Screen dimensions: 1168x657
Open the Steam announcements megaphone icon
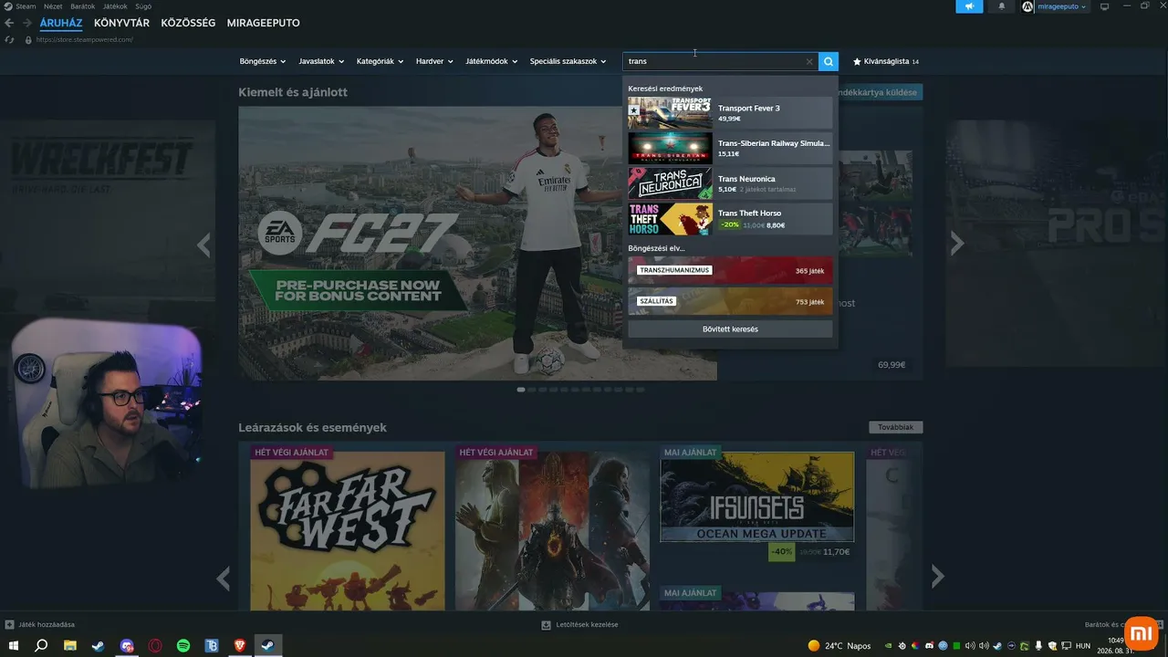point(969,6)
